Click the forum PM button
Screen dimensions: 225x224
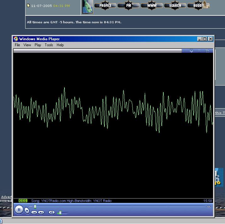point(128,5)
